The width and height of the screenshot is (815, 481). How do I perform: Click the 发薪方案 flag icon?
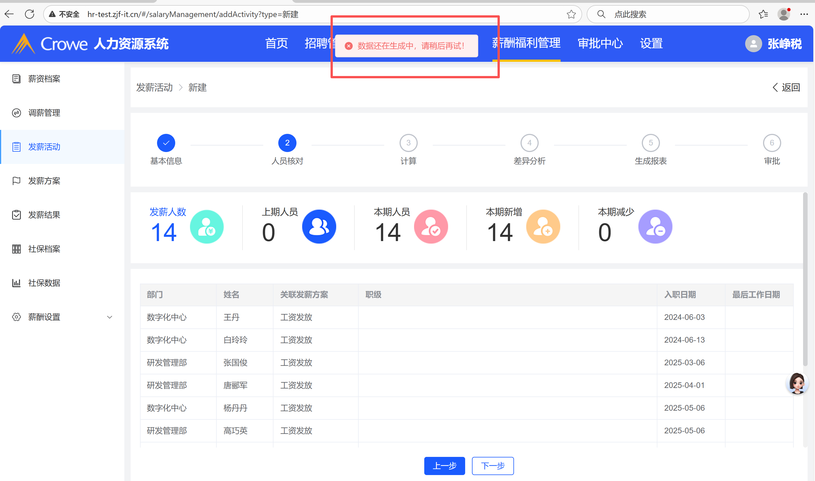click(x=16, y=181)
